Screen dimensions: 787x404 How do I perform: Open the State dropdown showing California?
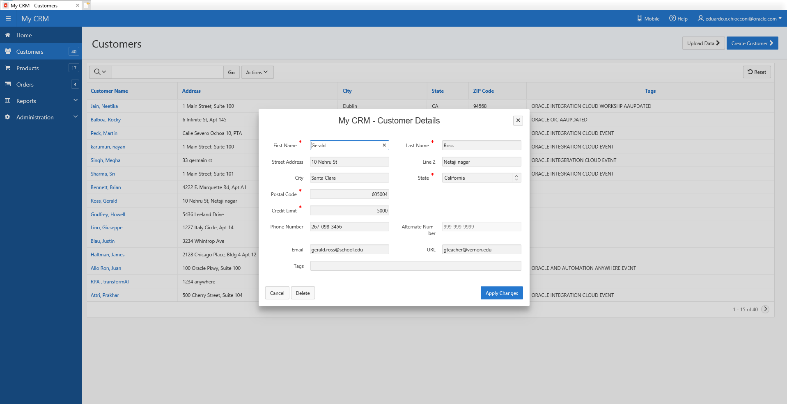481,178
